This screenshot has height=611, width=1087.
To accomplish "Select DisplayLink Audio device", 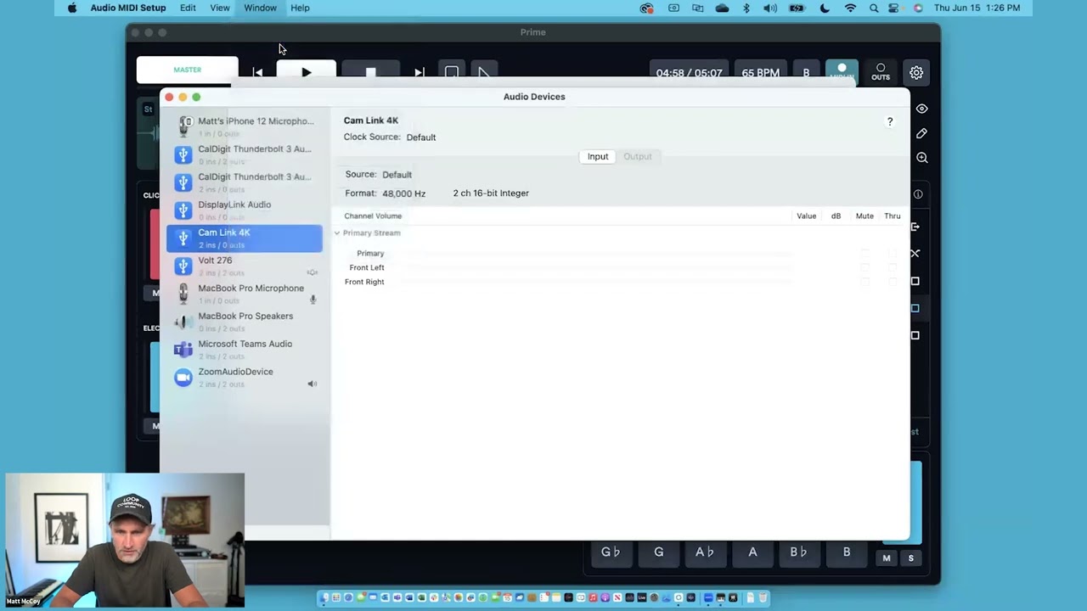I will [245, 210].
